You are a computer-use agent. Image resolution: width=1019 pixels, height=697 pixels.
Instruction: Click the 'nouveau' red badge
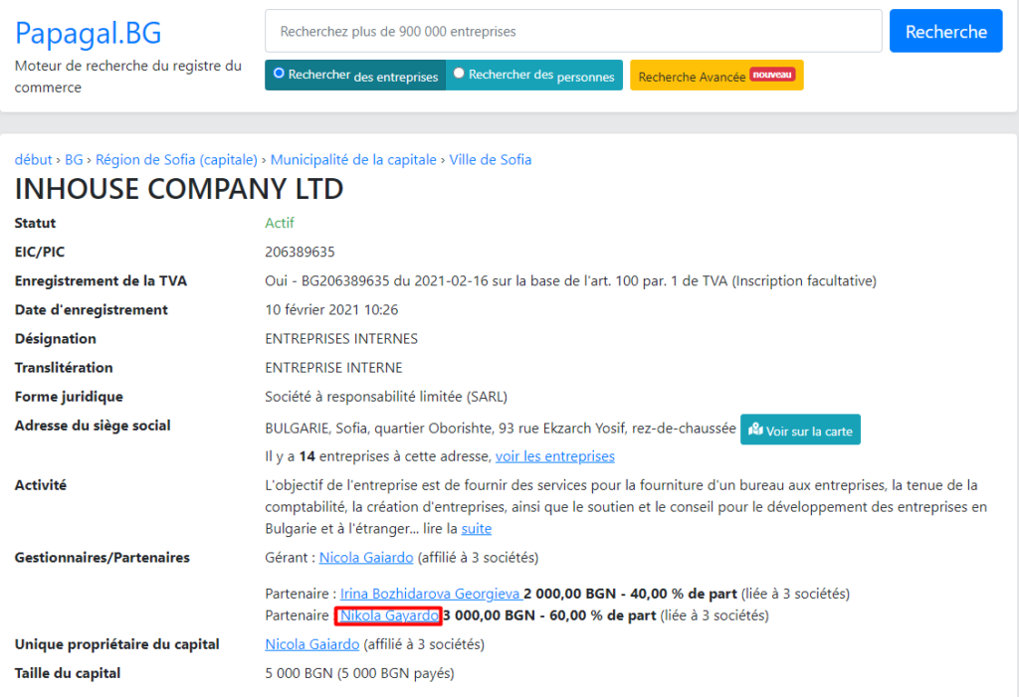[x=772, y=75]
